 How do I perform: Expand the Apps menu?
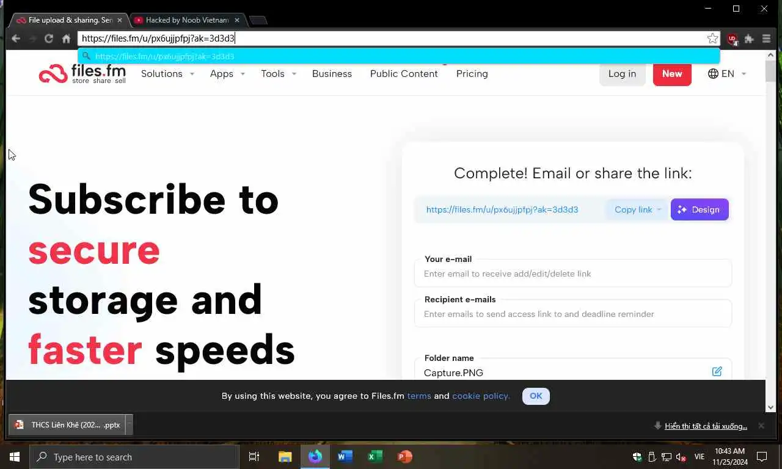(227, 73)
